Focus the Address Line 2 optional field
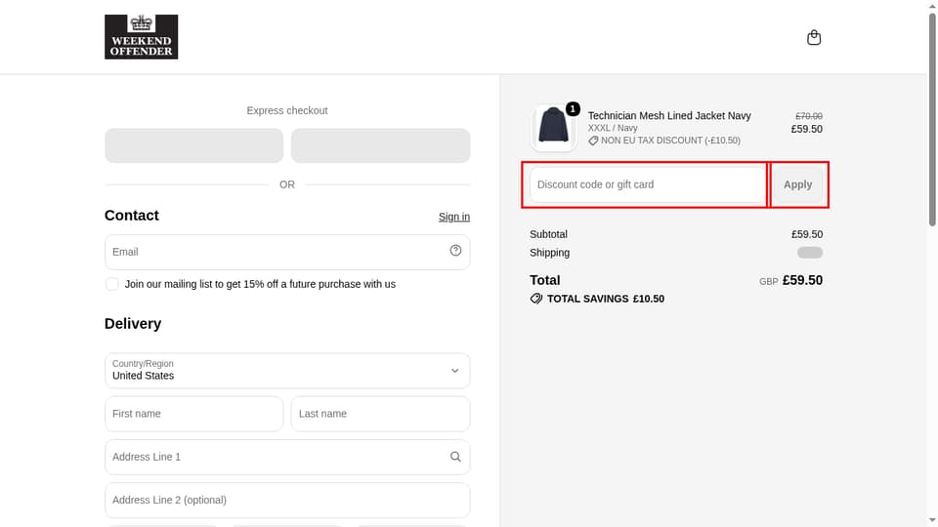This screenshot has height=527, width=938. 287,500
